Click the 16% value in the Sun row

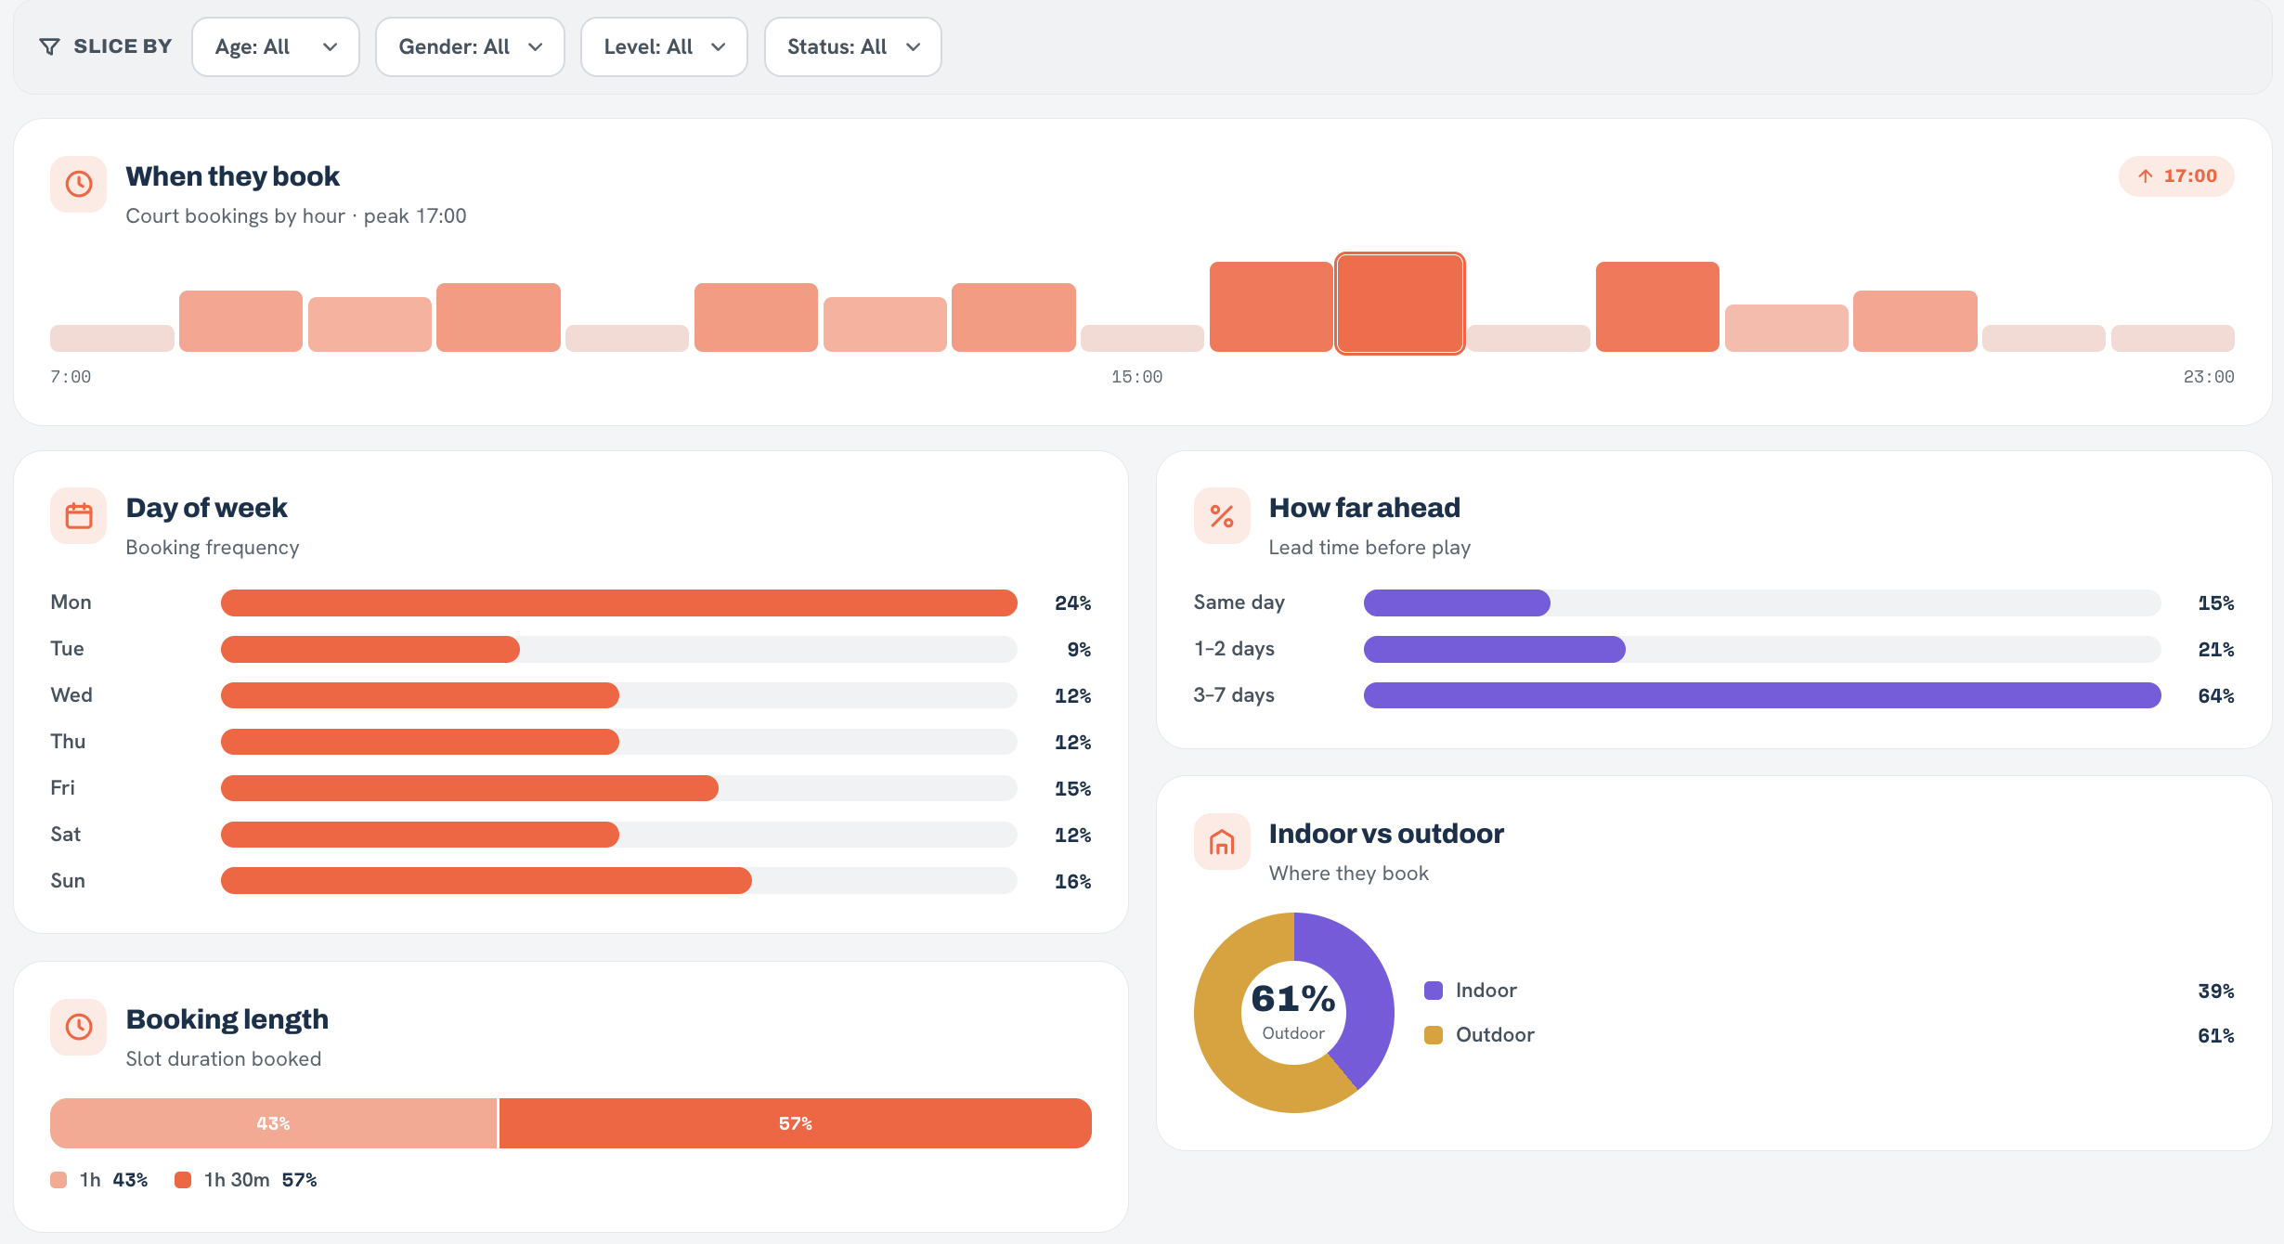[x=1073, y=882]
